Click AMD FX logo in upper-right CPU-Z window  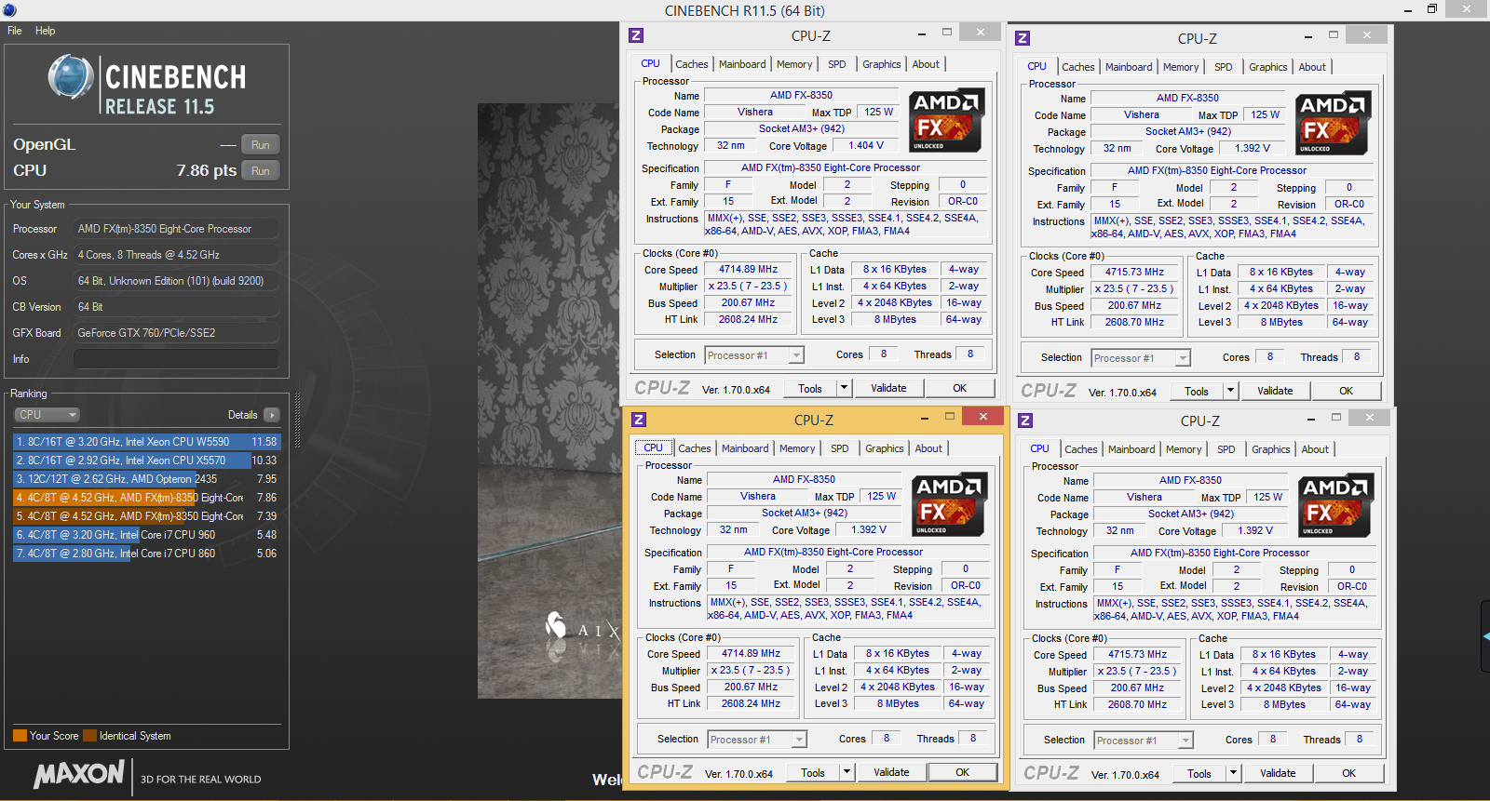[x=1332, y=124]
